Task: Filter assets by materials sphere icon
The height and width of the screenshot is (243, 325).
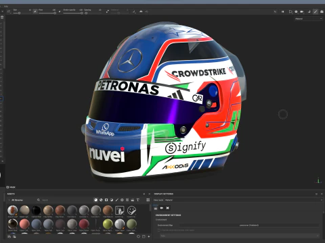Action: pos(95,200)
